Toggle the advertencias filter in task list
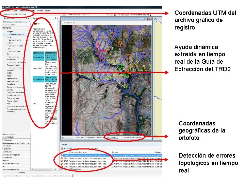Screen dimensions: 245x183 point(80,149)
